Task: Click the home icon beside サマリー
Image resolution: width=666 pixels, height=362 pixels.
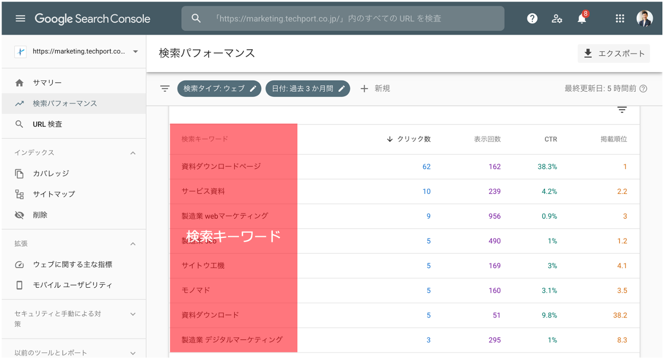Action: tap(20, 83)
